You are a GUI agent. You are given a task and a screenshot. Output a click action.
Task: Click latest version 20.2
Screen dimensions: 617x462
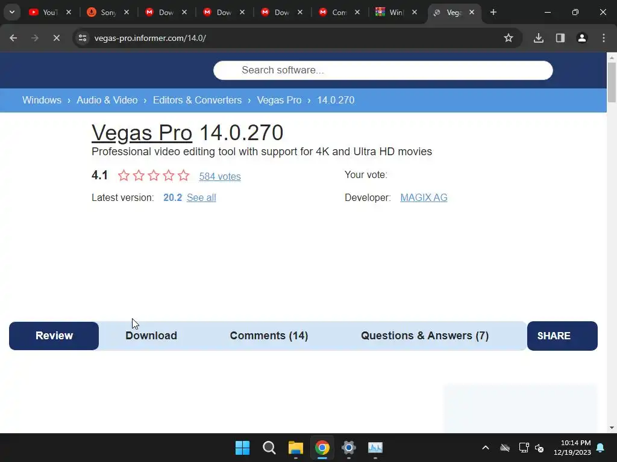pyautogui.click(x=172, y=197)
